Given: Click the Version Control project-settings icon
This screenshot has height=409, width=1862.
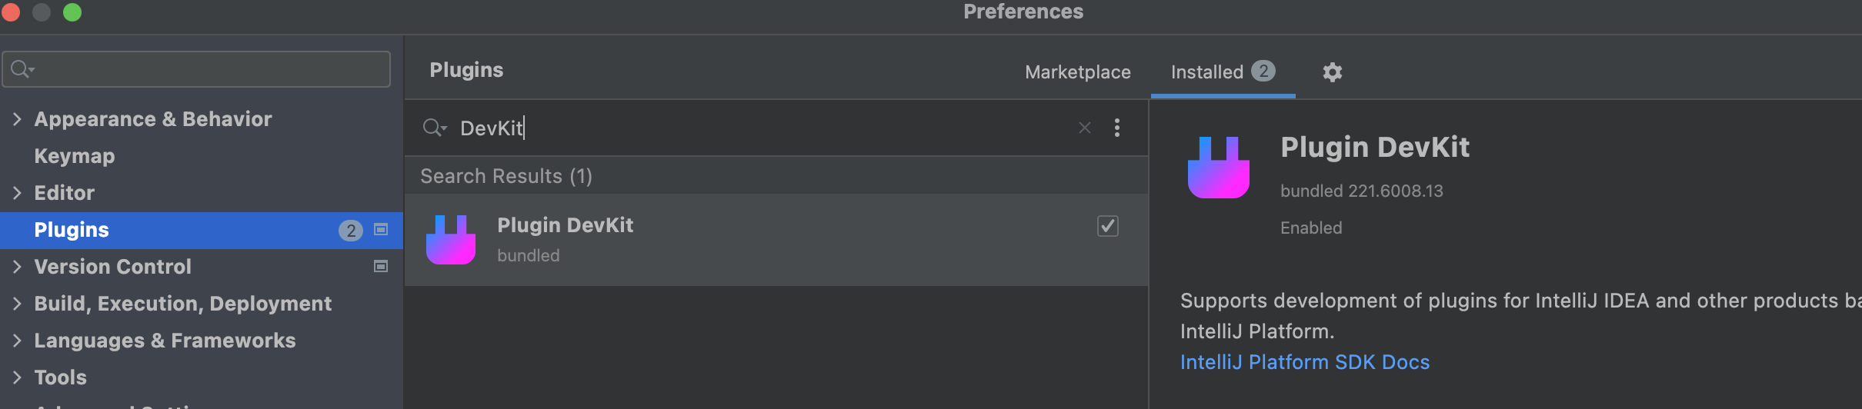Looking at the screenshot, I should click(x=381, y=267).
